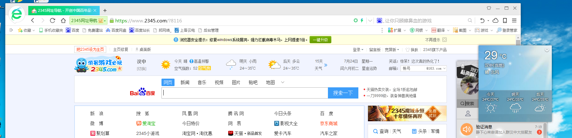572x138 pixels.
Task: Click the 切换 city switch link
Action: click(x=141, y=69)
